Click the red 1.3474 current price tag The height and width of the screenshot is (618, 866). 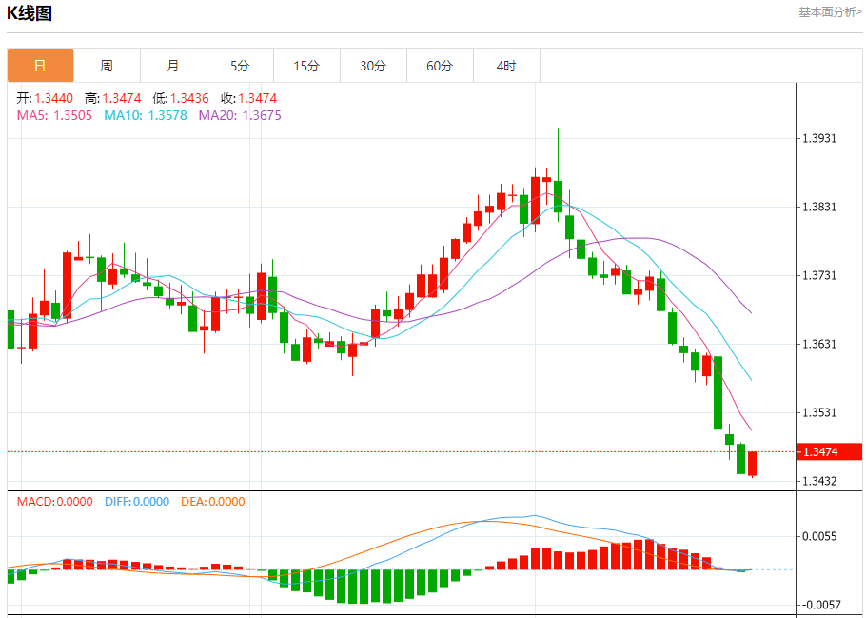(830, 451)
